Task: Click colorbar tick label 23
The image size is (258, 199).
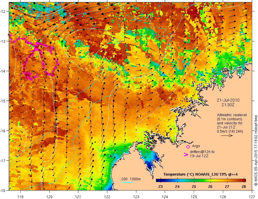Action: pos(160,186)
